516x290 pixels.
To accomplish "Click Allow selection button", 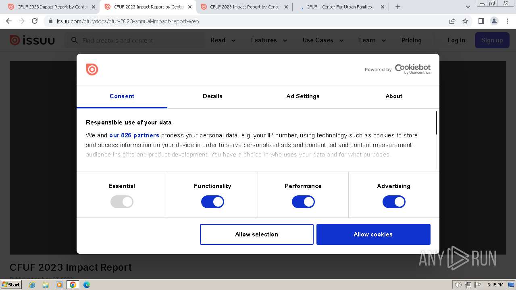I will (x=257, y=234).
